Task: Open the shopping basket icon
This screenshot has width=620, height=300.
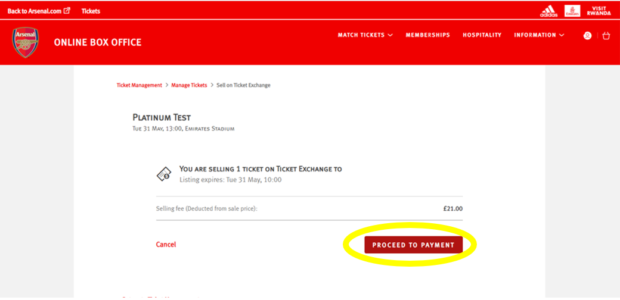Action: click(606, 36)
